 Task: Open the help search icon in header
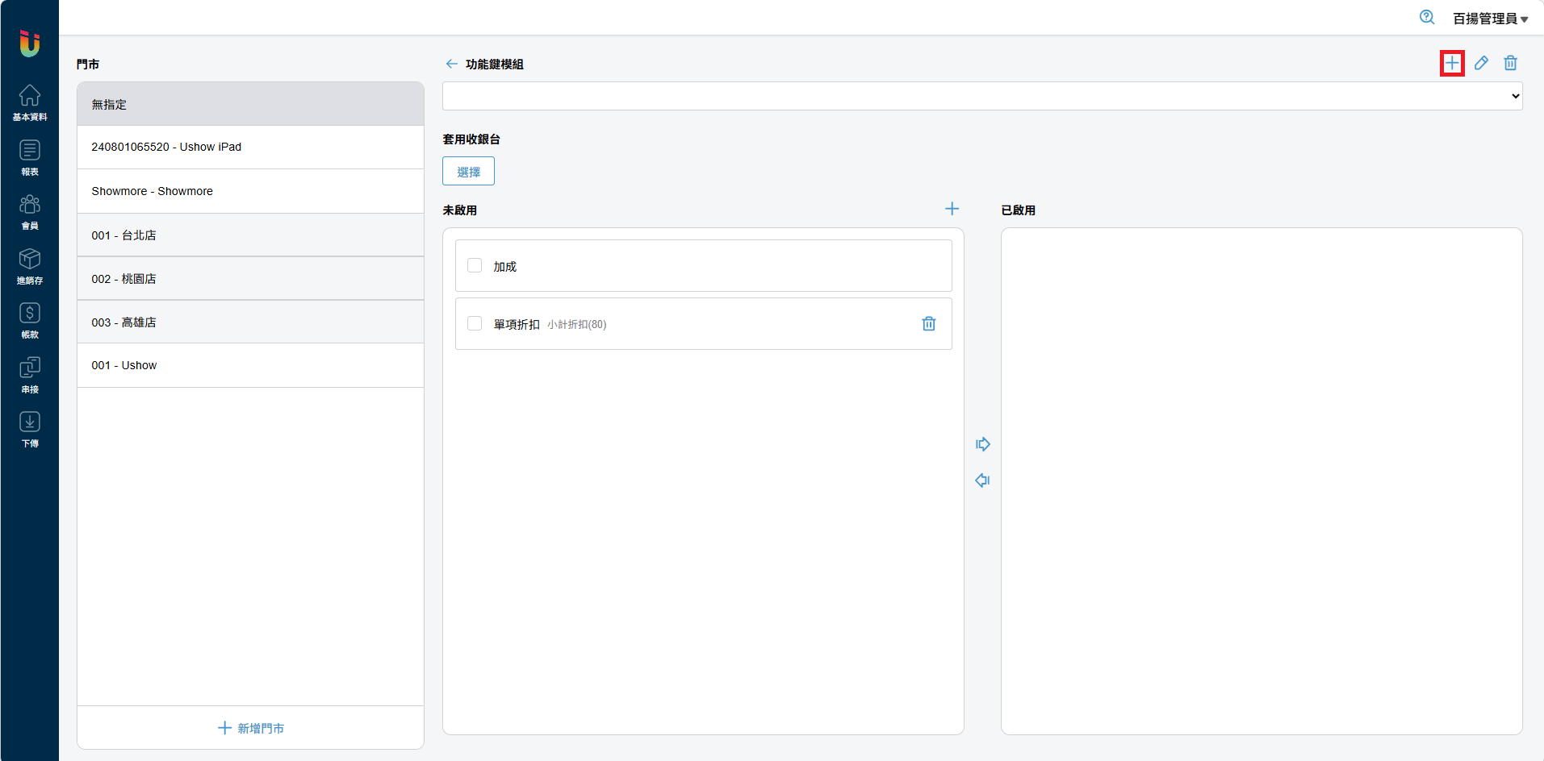pyautogui.click(x=1426, y=18)
